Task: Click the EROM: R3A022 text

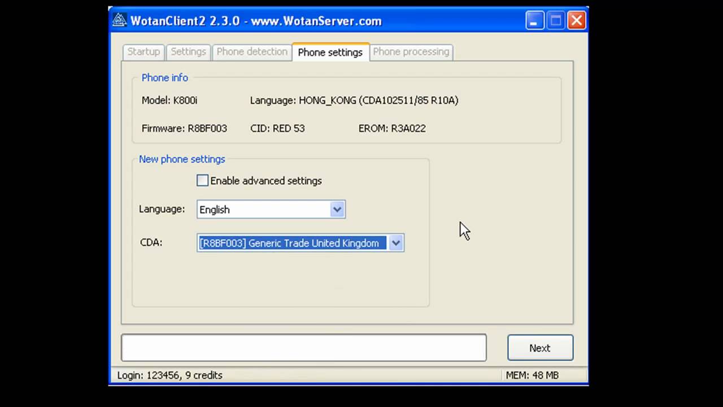Action: point(392,128)
